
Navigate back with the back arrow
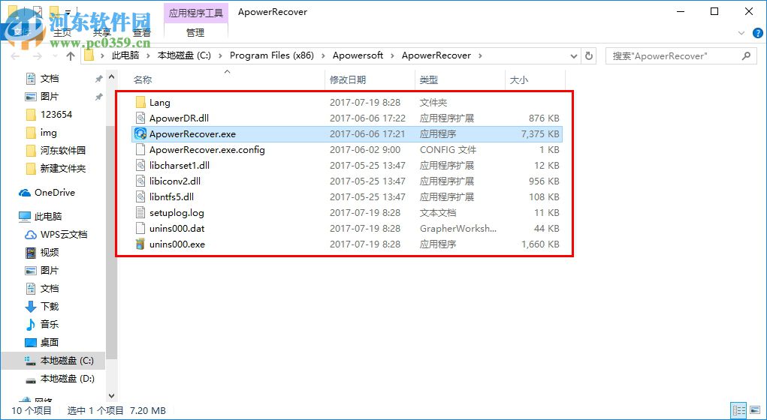pos(15,56)
